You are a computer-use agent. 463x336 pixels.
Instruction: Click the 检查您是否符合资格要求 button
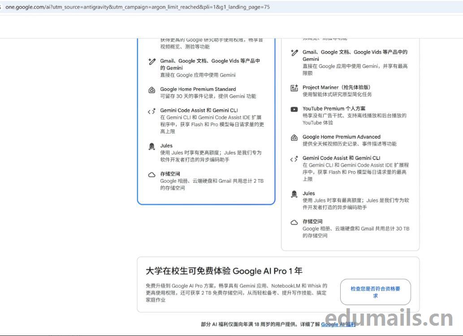[375, 292]
